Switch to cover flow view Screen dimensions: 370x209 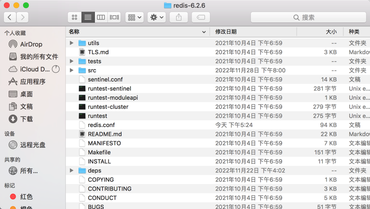114,17
